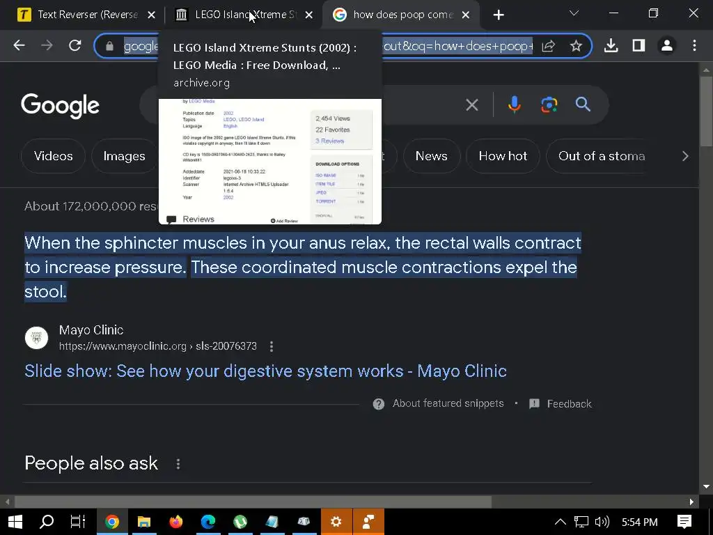Viewport: 713px width, 535px height.
Task: View site security lock info
Action: [x=109, y=46]
